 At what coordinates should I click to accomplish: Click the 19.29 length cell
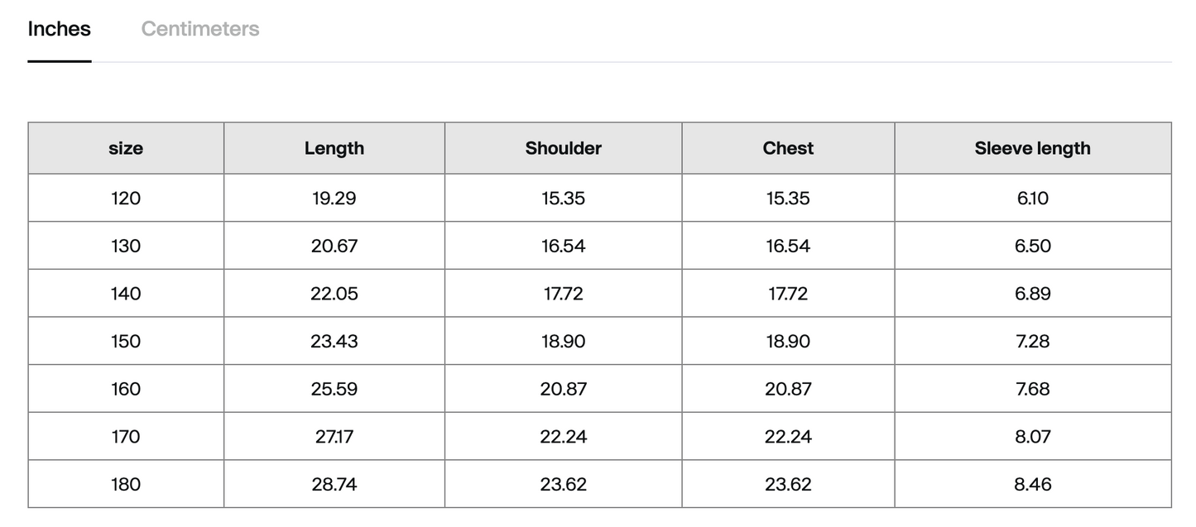tap(334, 199)
